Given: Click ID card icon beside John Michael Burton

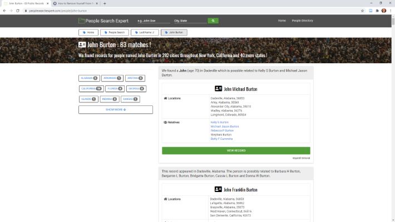Looking at the screenshot, I should pos(218,88).
